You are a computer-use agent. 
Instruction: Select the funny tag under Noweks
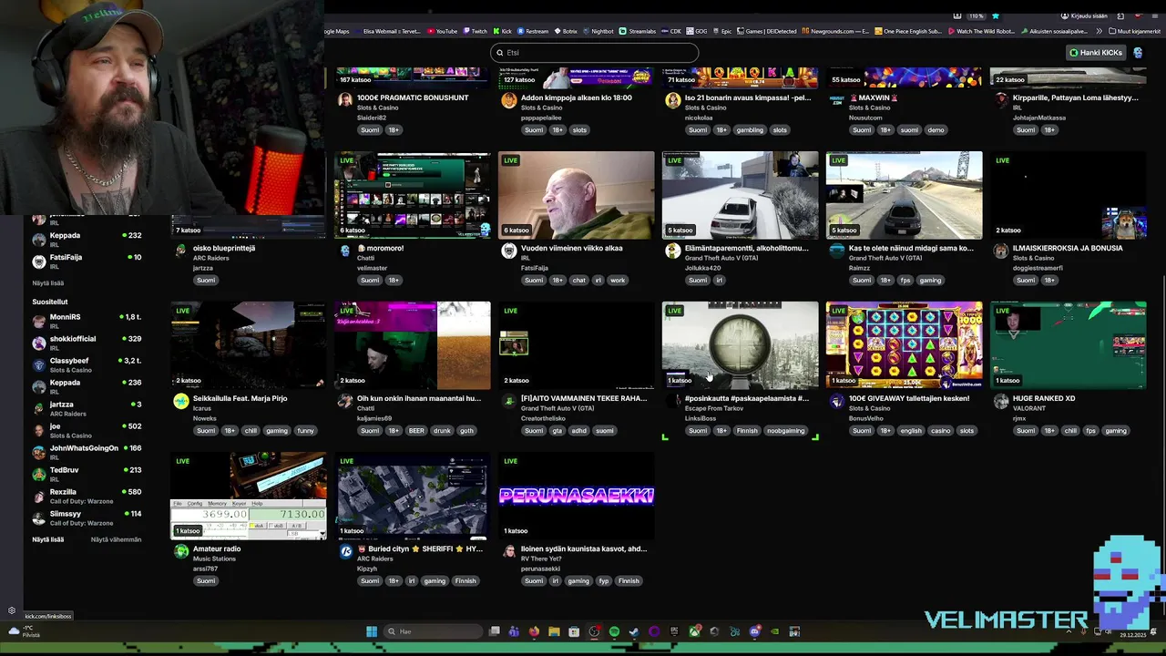coord(306,431)
